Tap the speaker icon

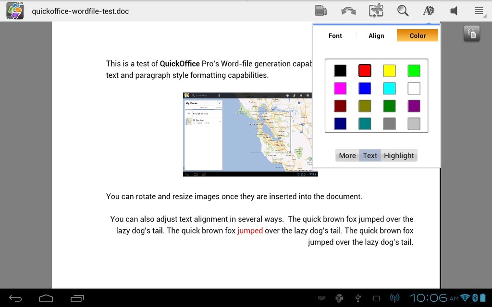tap(454, 11)
